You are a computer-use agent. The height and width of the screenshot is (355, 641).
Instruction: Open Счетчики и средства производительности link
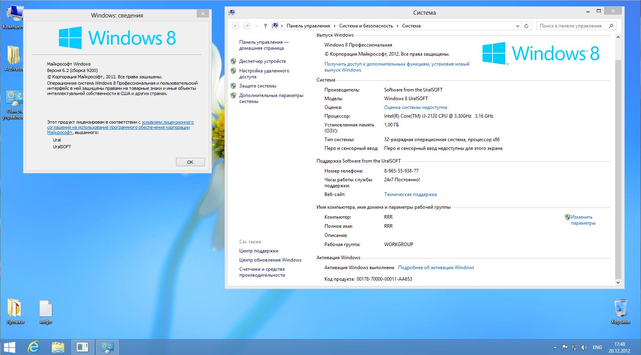262,272
